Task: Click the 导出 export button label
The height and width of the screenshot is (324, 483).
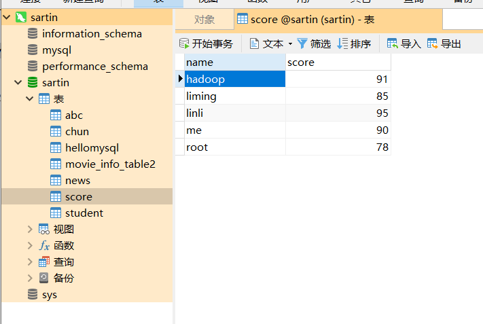Action: [x=451, y=43]
